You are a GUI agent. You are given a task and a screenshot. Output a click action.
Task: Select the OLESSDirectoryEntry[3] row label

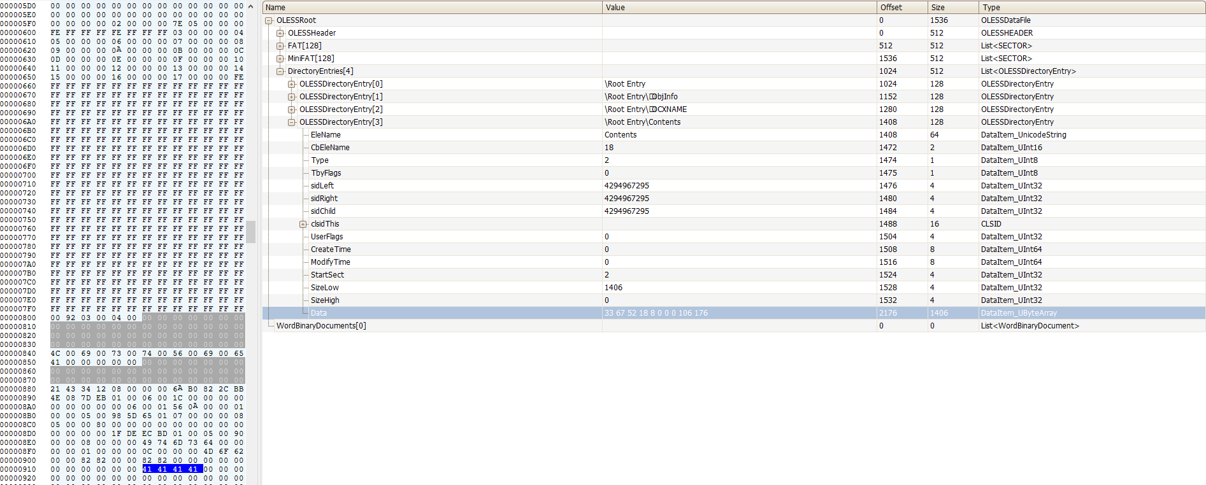[341, 122]
